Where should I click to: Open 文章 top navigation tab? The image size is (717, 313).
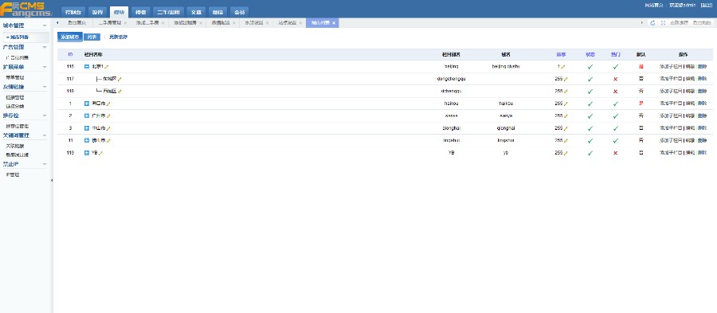(x=196, y=12)
